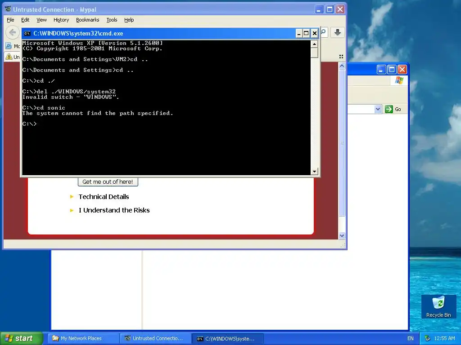
Task: Open the Tools menu in Mypal
Action: click(x=112, y=20)
